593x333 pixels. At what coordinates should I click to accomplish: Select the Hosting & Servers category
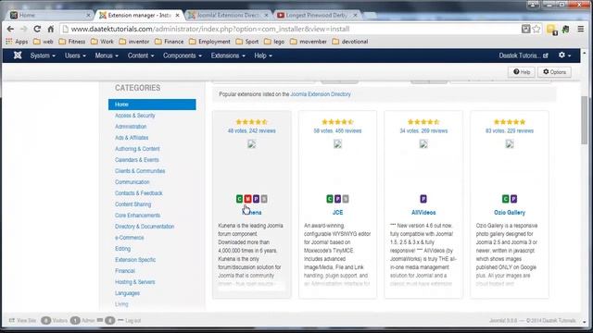coord(135,282)
